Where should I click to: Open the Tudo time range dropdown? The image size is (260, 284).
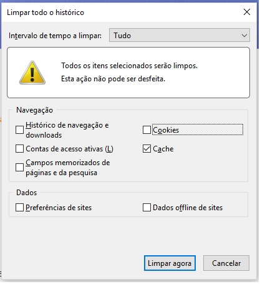[180, 35]
